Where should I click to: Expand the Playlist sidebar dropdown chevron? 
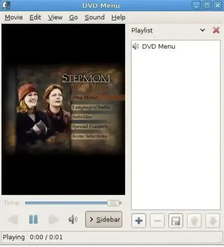tap(203, 30)
